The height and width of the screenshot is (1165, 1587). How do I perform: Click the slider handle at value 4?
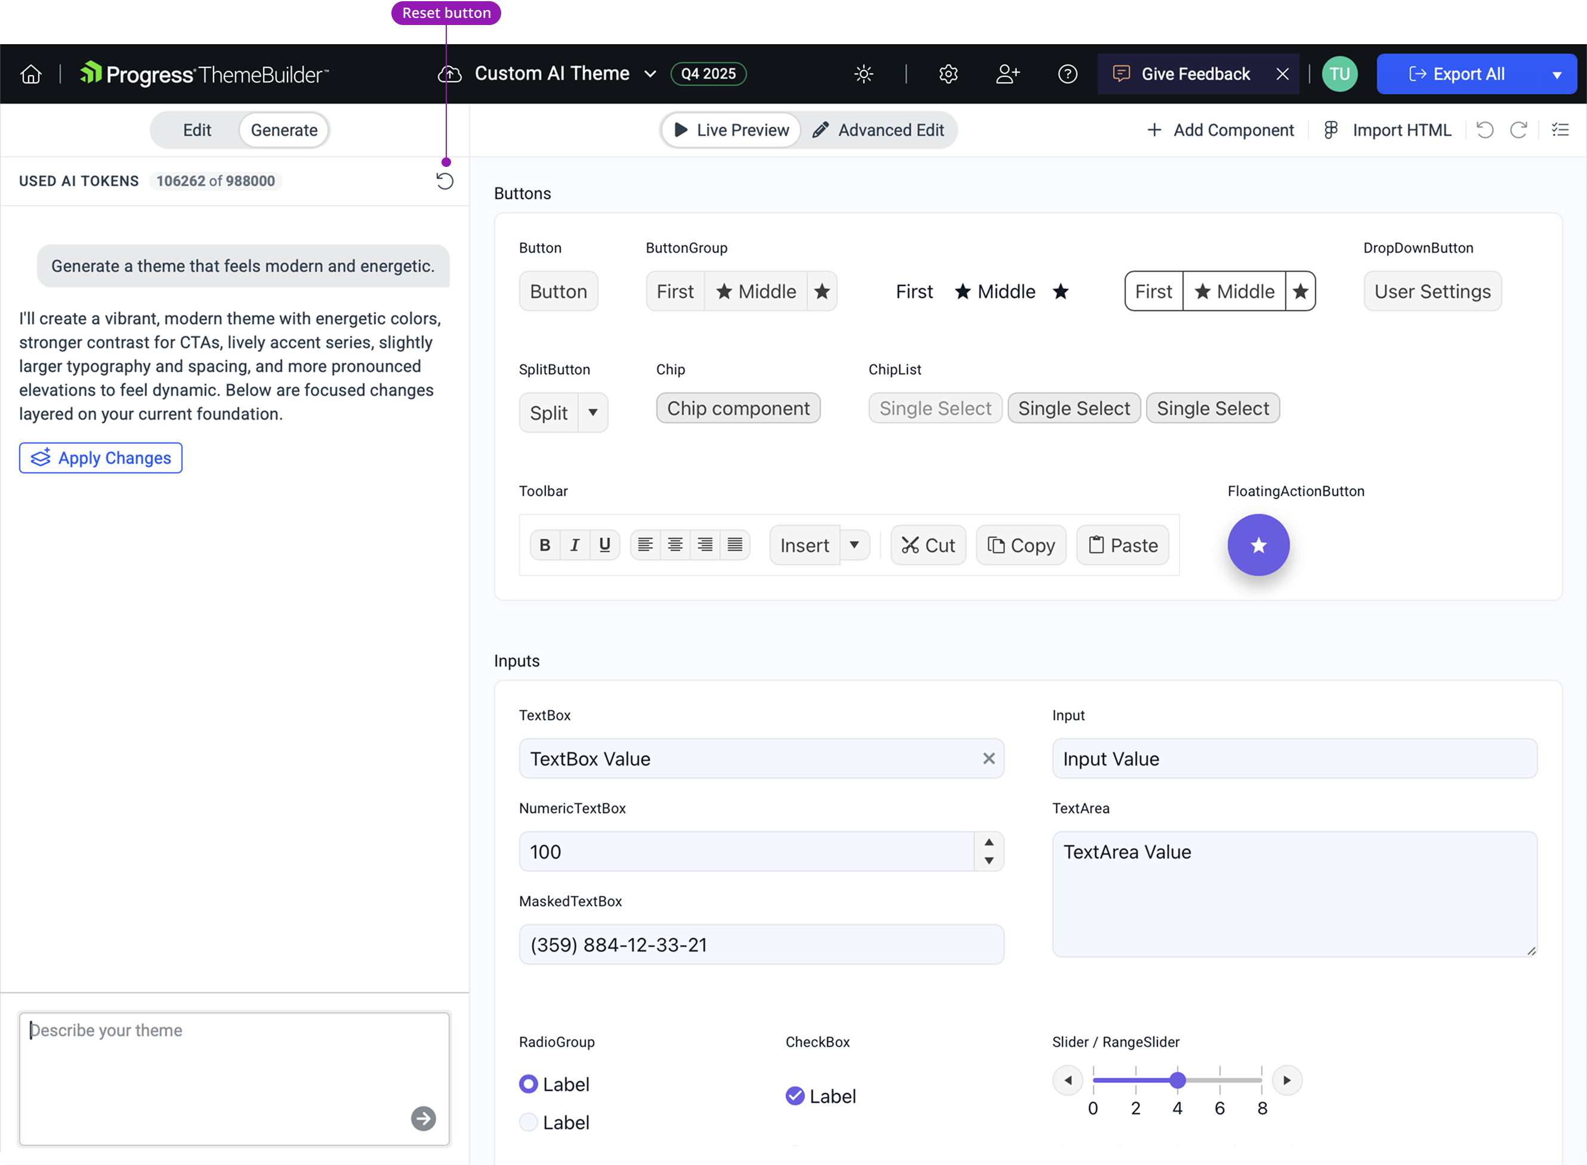tap(1177, 1080)
